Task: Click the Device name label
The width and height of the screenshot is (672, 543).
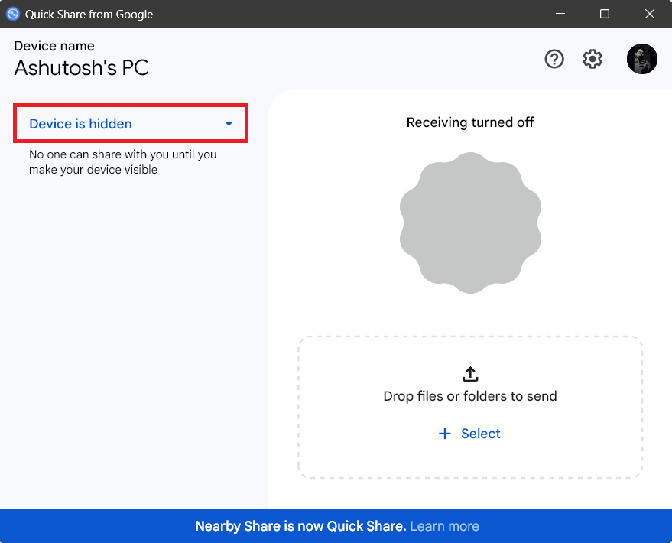Action: 54,46
